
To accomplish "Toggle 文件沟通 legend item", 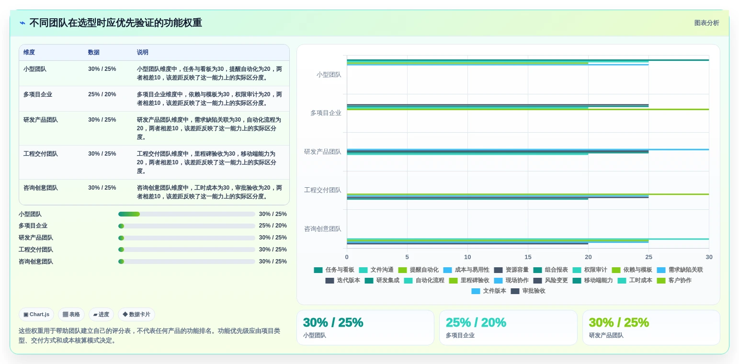I will (376, 270).
